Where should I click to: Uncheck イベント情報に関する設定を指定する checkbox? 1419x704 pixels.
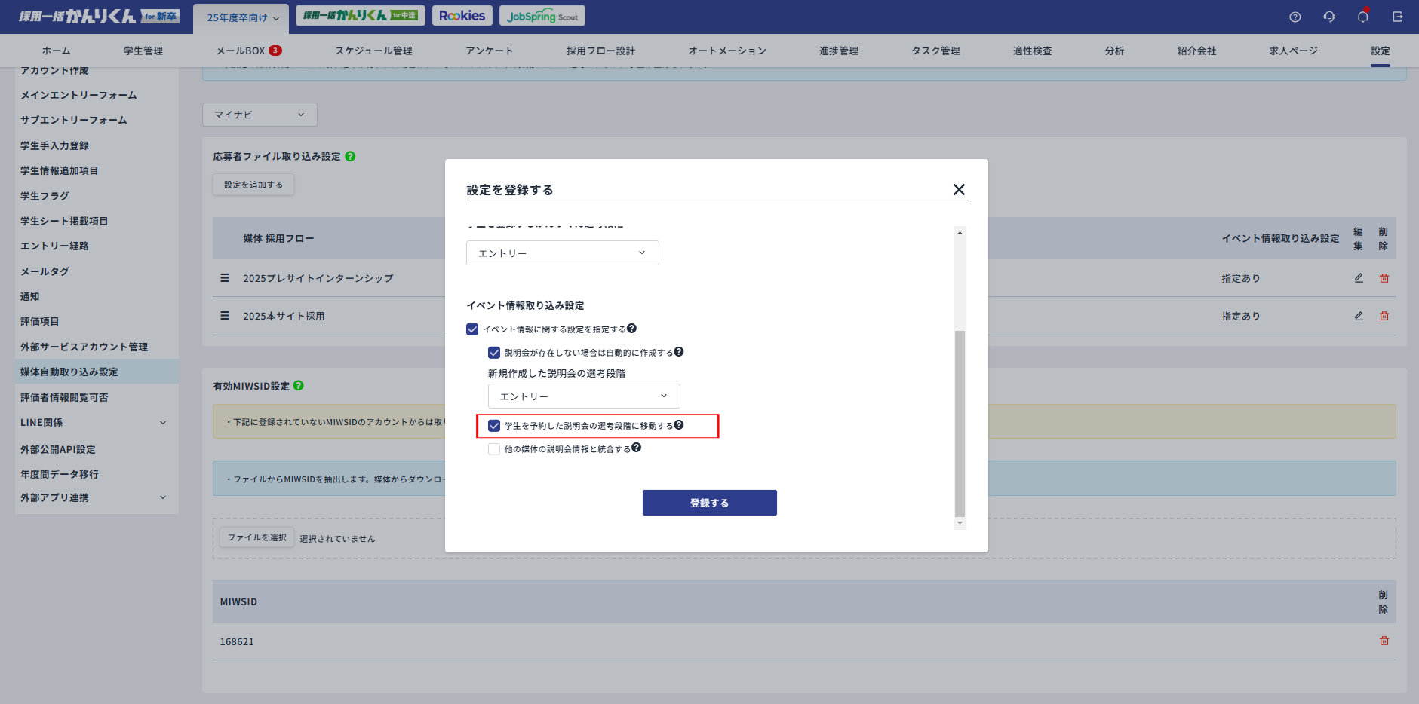pos(472,329)
